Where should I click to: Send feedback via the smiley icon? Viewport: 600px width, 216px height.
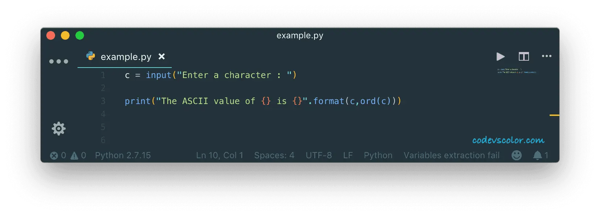[x=517, y=155]
